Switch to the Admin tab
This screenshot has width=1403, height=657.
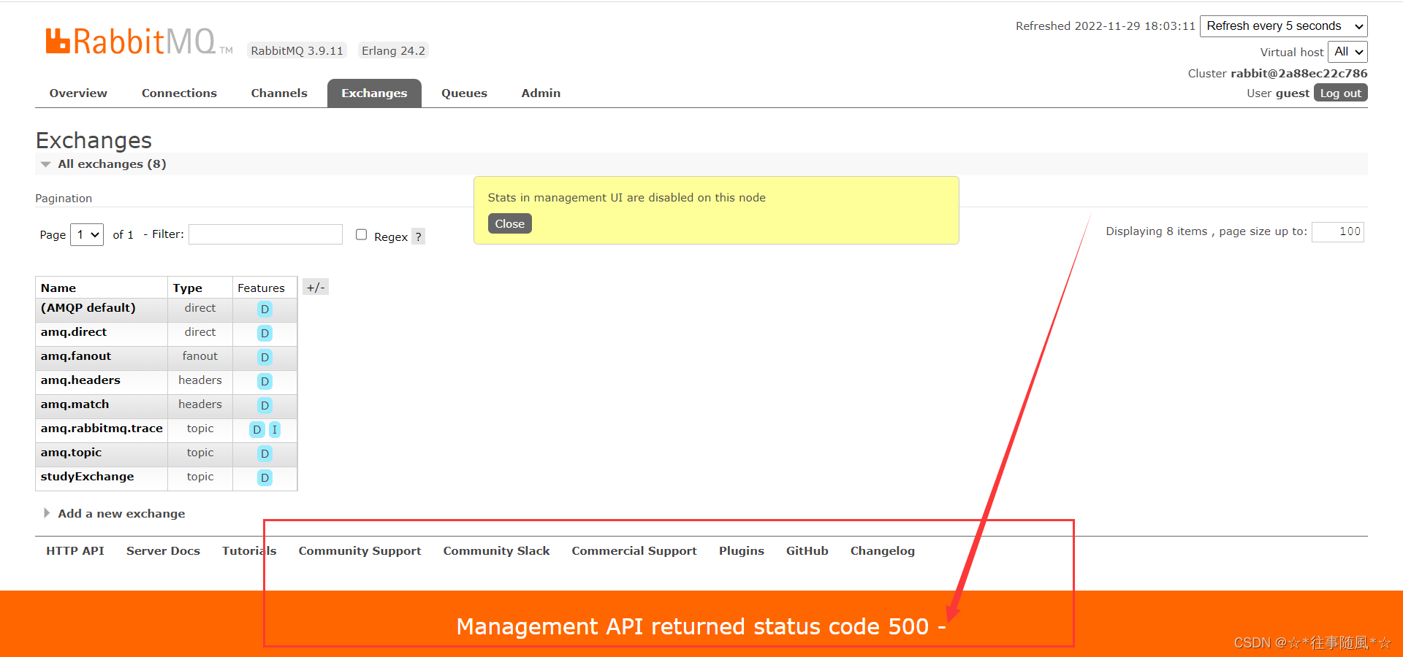(x=541, y=93)
